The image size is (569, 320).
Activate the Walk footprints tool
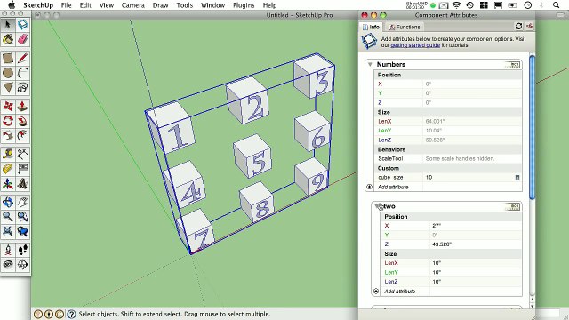tap(22, 250)
